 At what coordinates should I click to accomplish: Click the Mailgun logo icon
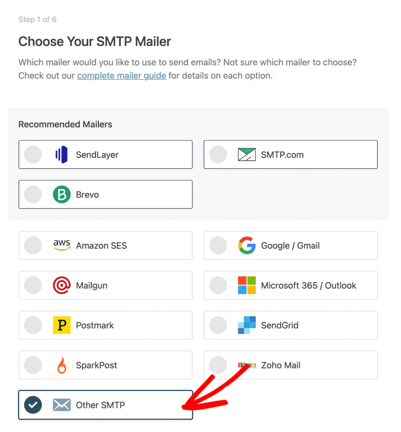62,285
